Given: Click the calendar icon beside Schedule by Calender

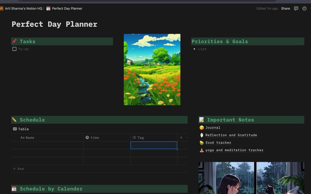Looking at the screenshot, I should [14, 189].
